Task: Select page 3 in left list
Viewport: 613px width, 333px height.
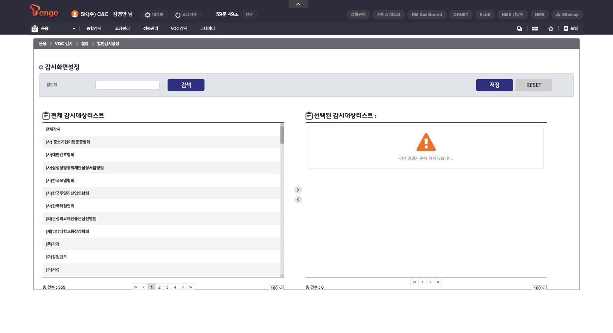Action: pos(167,287)
